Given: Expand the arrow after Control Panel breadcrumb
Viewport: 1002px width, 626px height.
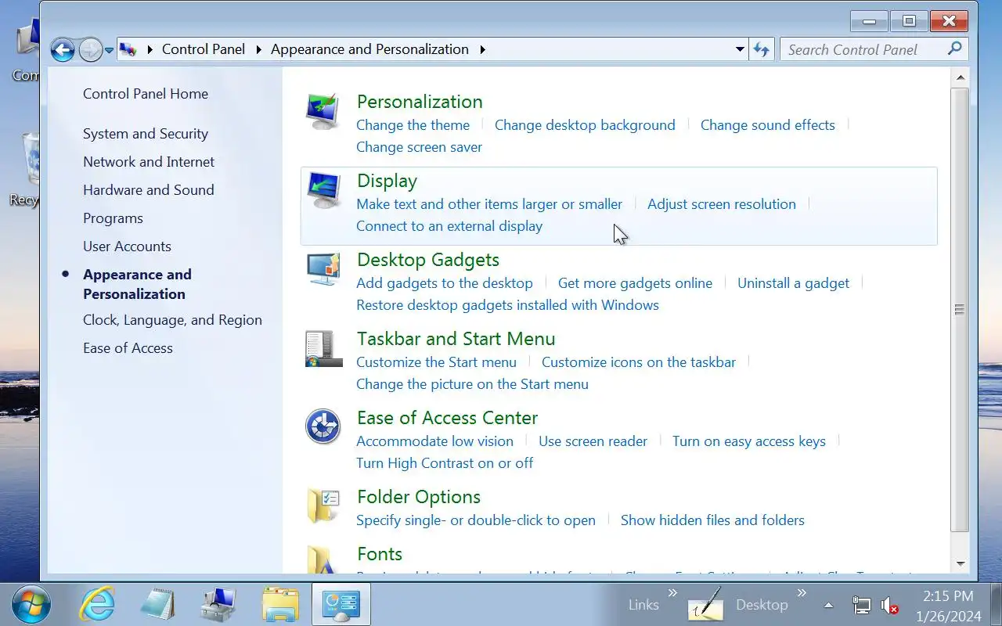Looking at the screenshot, I should tap(258, 49).
